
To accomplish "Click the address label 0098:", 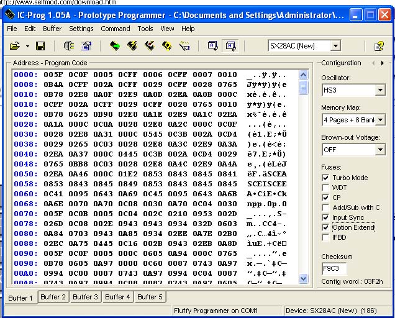I will [x=25, y=263].
